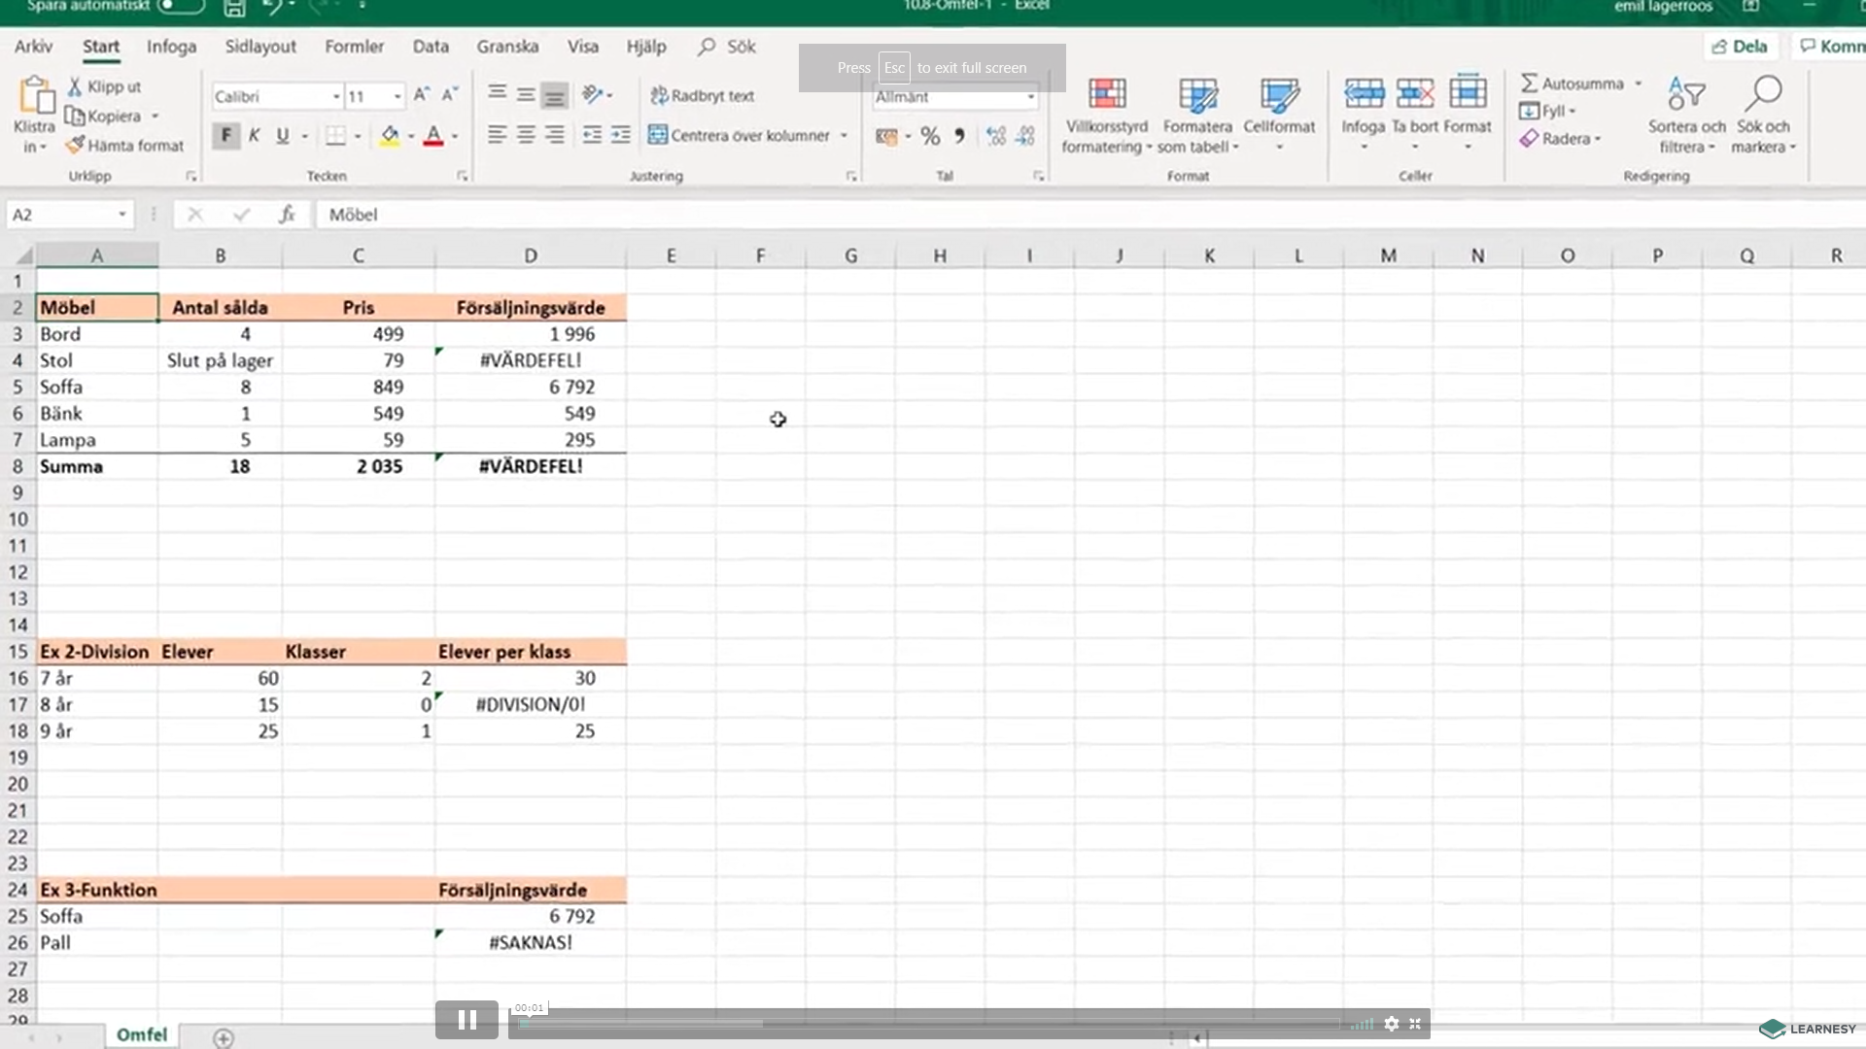This screenshot has width=1866, height=1049.
Task: Add a new sheet with plus icon
Action: [x=223, y=1038]
